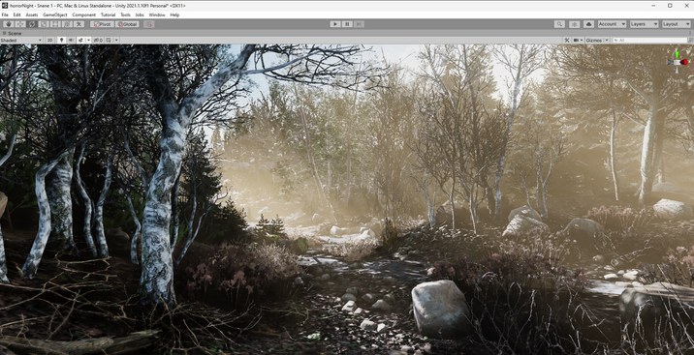Select the Move tool

click(x=20, y=24)
